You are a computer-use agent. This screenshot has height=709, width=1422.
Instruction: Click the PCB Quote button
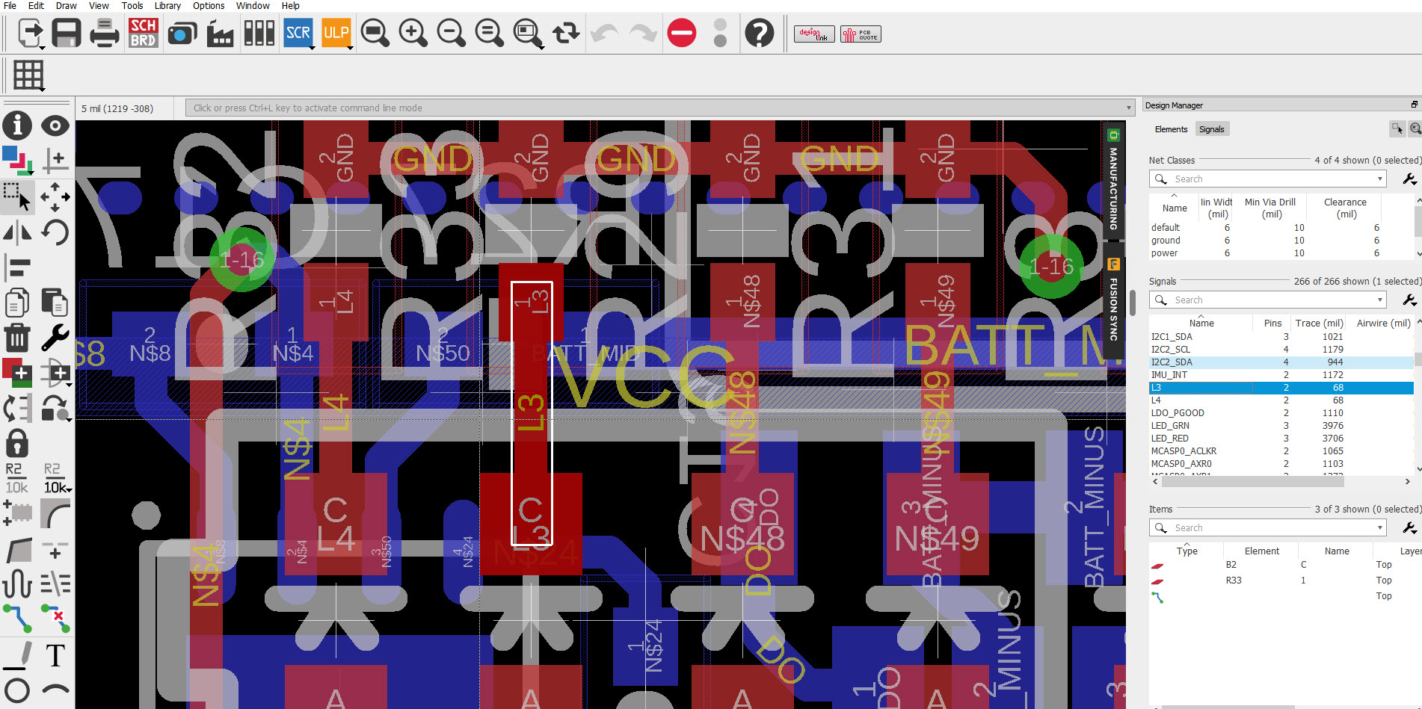pos(860,34)
